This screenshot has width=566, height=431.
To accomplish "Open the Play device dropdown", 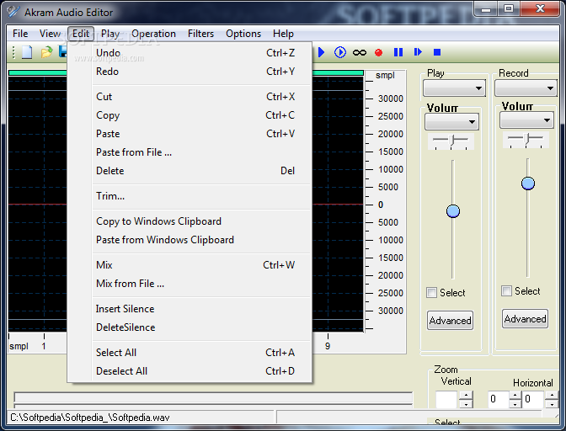I will point(454,88).
